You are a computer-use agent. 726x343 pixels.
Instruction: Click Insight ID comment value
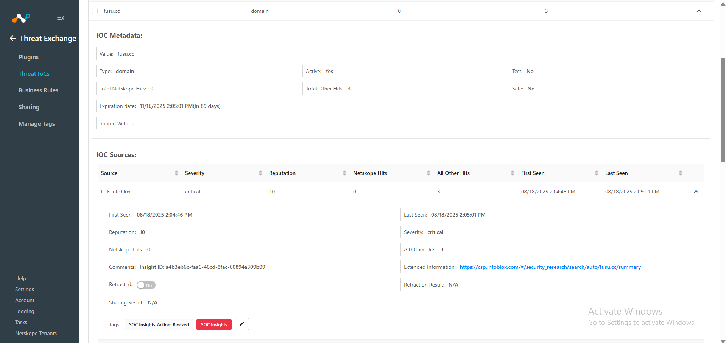point(202,267)
